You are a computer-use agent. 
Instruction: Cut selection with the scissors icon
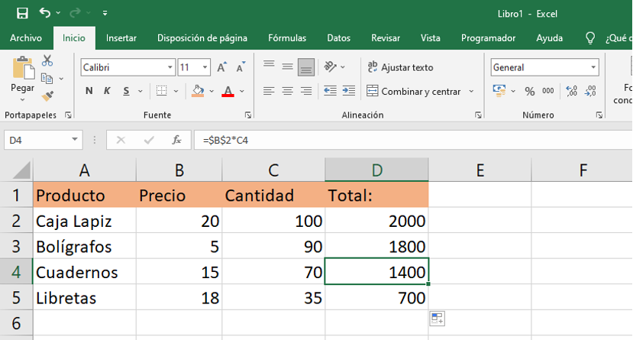coord(47,60)
